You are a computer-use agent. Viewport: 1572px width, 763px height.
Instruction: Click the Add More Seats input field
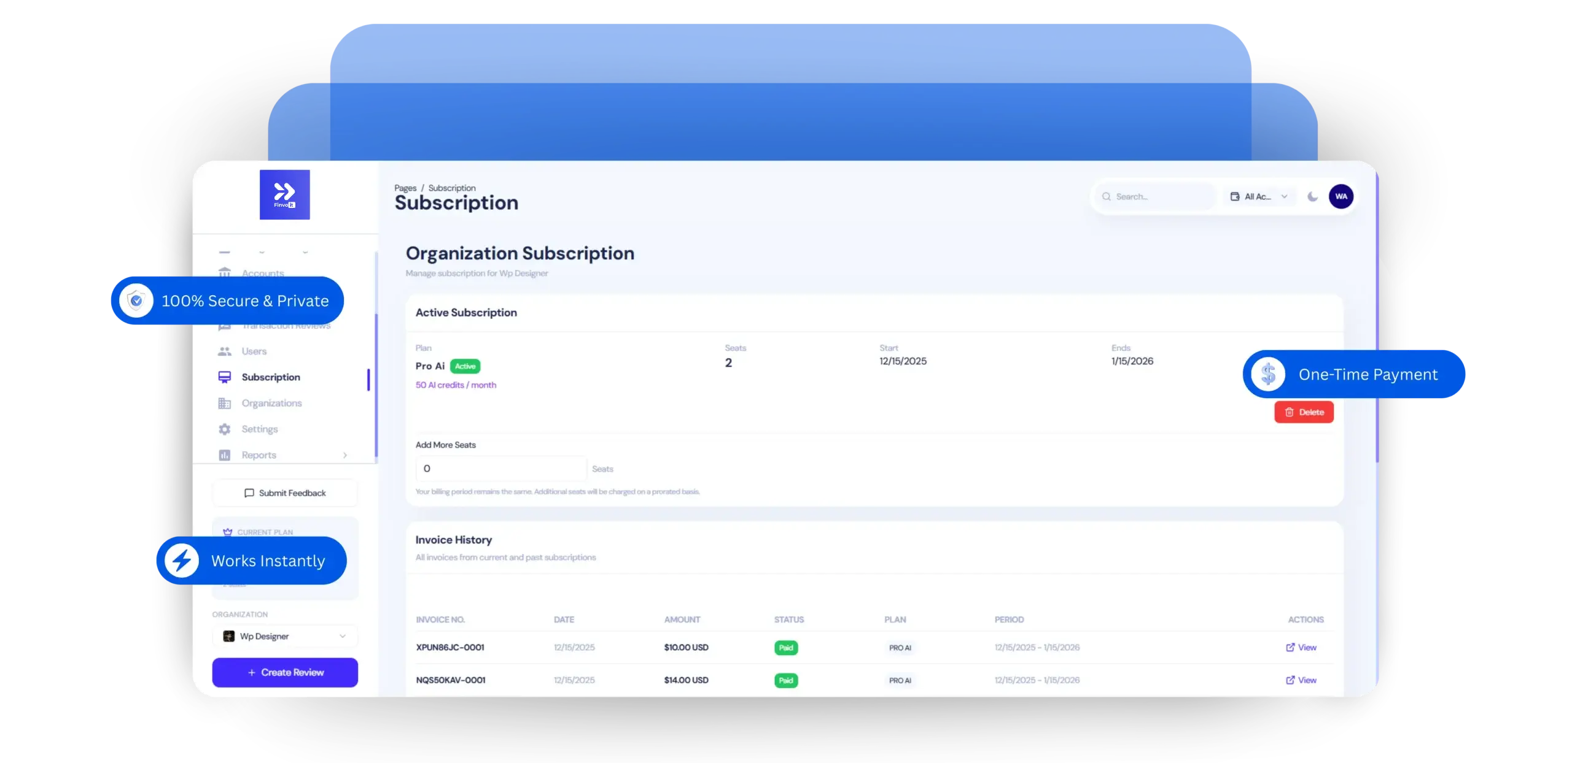point(500,469)
